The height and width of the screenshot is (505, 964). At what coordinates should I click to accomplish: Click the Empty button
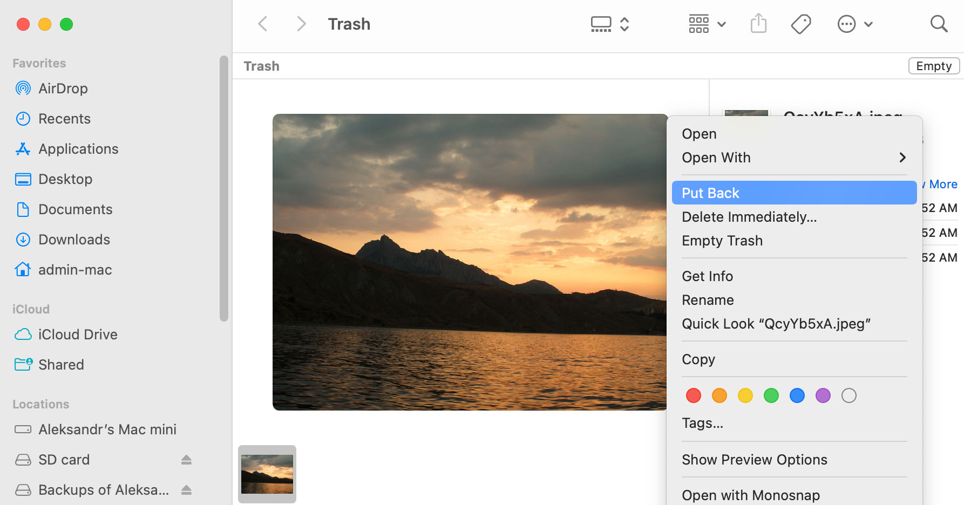(934, 65)
